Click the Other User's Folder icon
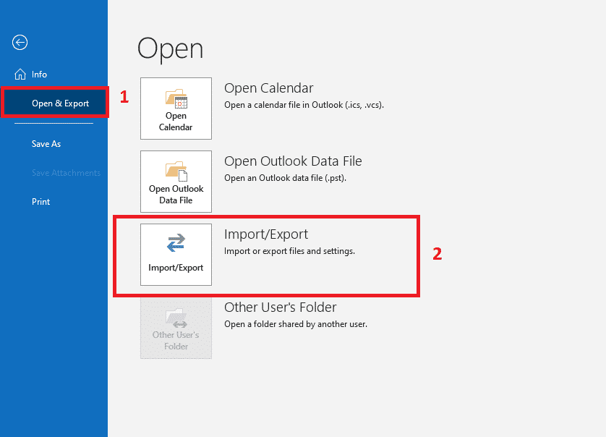 [x=176, y=318]
